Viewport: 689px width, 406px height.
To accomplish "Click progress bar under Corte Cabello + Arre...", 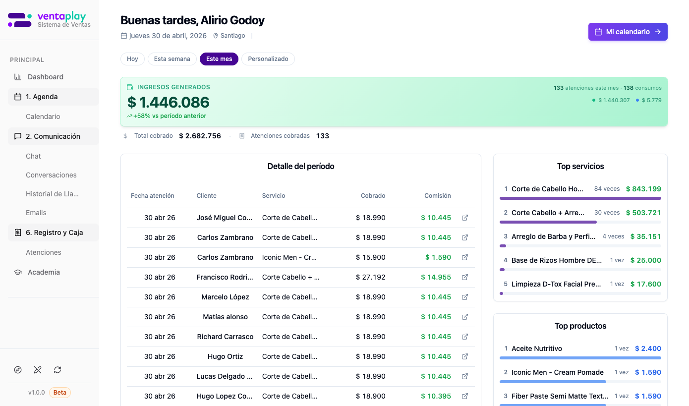I will (580, 222).
